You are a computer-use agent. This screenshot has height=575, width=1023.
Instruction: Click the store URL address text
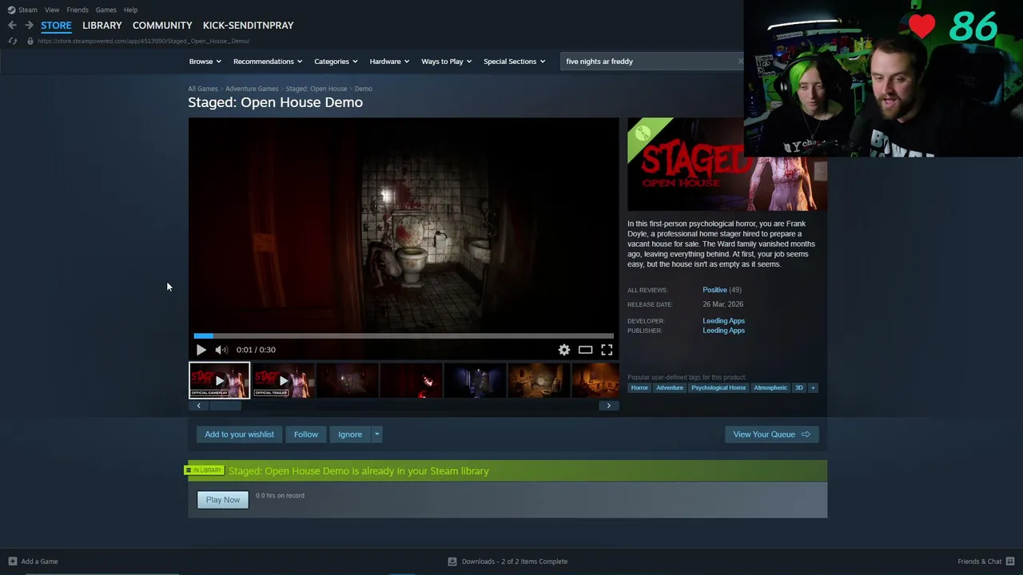[x=143, y=41]
